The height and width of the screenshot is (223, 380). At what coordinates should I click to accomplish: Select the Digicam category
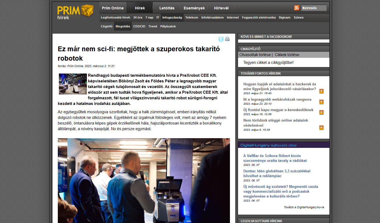(x=285, y=17)
